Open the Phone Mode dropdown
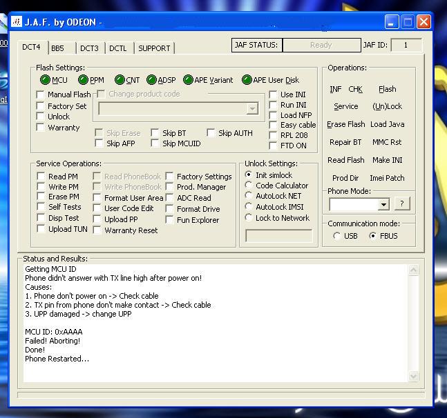This screenshot has width=447, height=418. point(383,204)
